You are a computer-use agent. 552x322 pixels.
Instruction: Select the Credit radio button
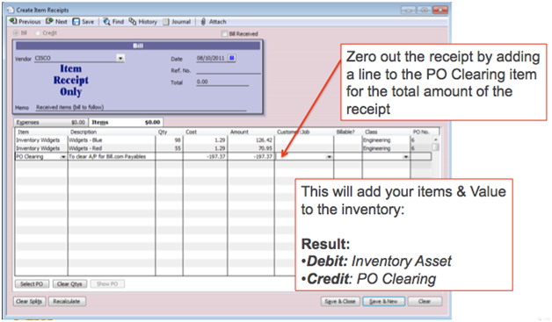pos(37,33)
